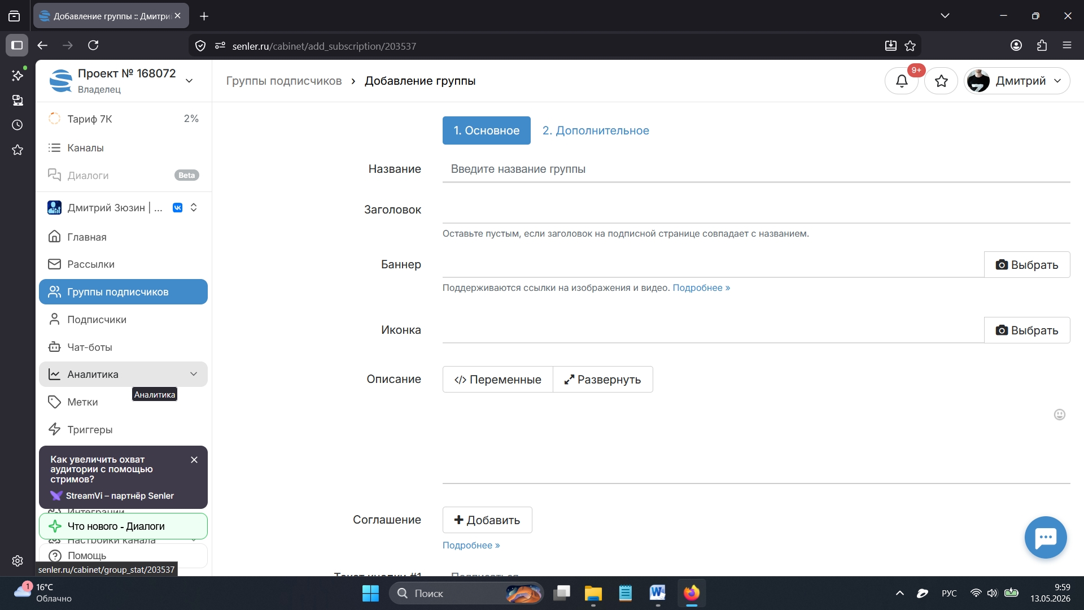
Task: Switch channel via Дмитрий Зюзин selector arrows
Action: click(x=194, y=207)
